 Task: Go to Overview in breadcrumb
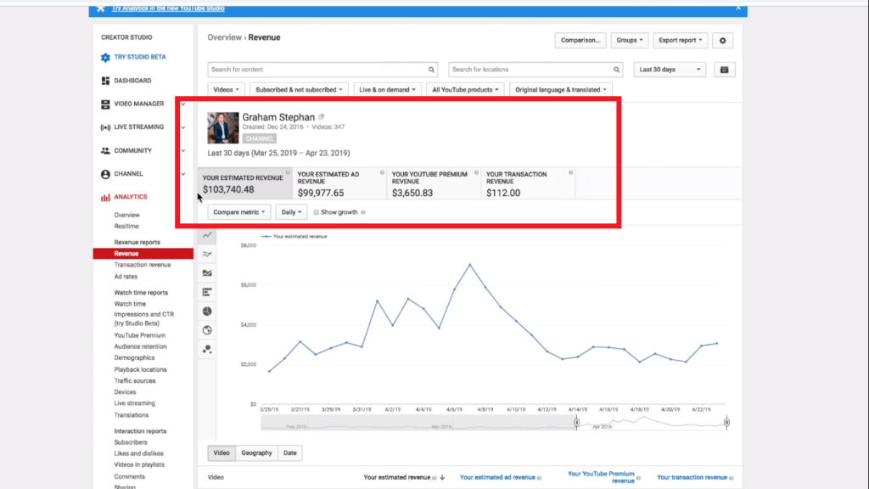click(x=224, y=37)
